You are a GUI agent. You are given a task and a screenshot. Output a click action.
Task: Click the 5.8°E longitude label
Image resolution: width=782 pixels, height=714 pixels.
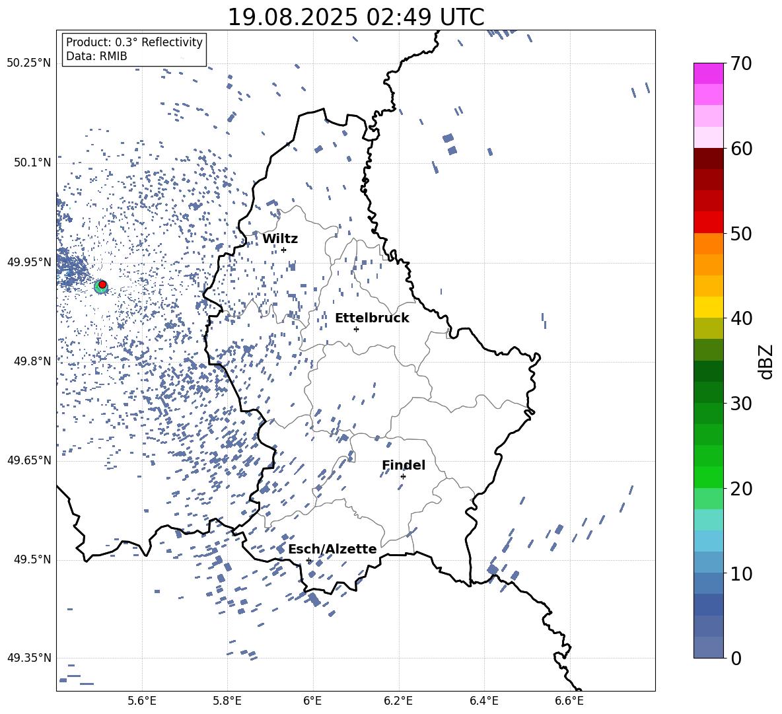click(227, 701)
